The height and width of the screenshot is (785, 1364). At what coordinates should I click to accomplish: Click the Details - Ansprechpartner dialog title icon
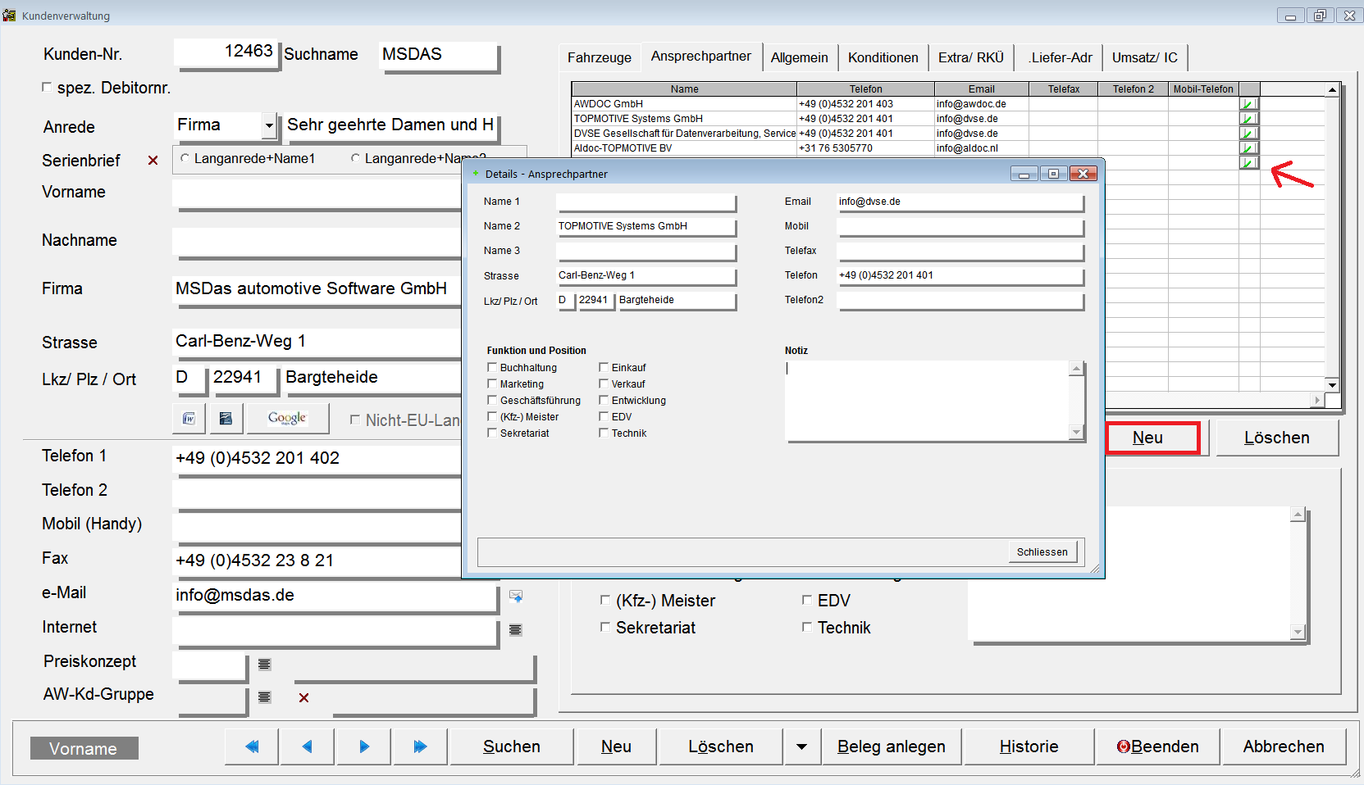pos(475,174)
